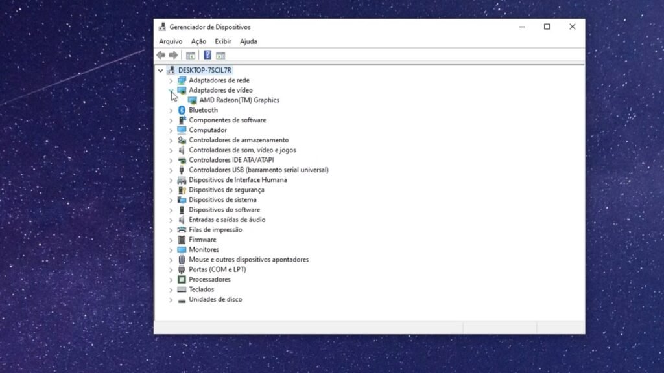Click the DESKTOP-7SCIL7R computer icon

pyautogui.click(x=171, y=70)
